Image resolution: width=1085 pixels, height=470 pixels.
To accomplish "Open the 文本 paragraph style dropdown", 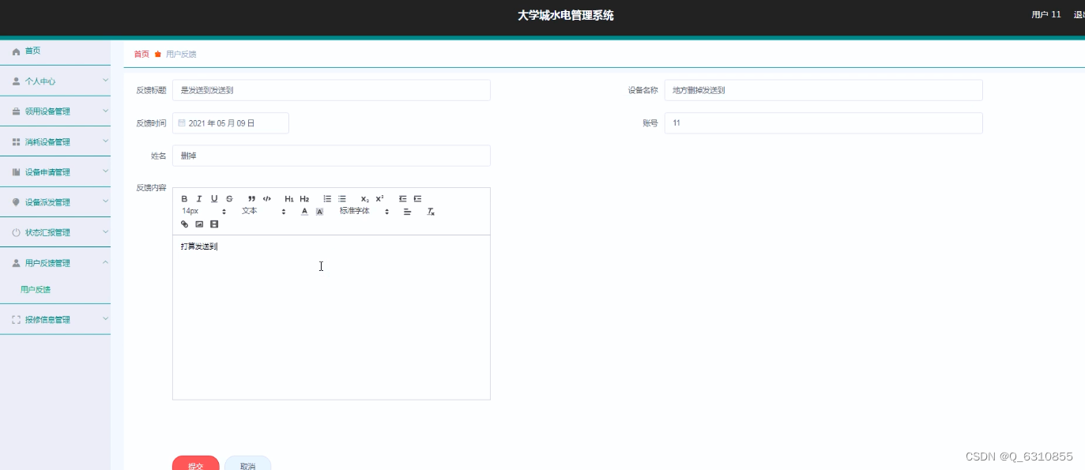I will (x=264, y=212).
